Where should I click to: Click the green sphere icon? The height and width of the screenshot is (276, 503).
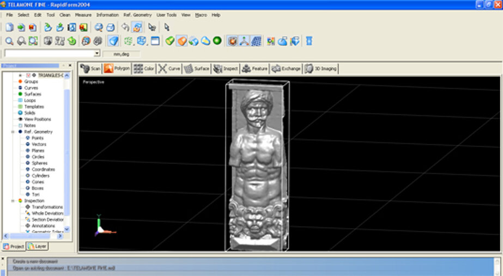217,41
